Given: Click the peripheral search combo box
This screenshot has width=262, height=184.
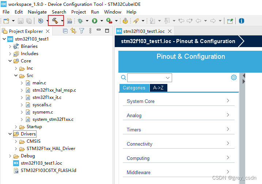Looking at the screenshot, I should pyautogui.click(x=149, y=78).
